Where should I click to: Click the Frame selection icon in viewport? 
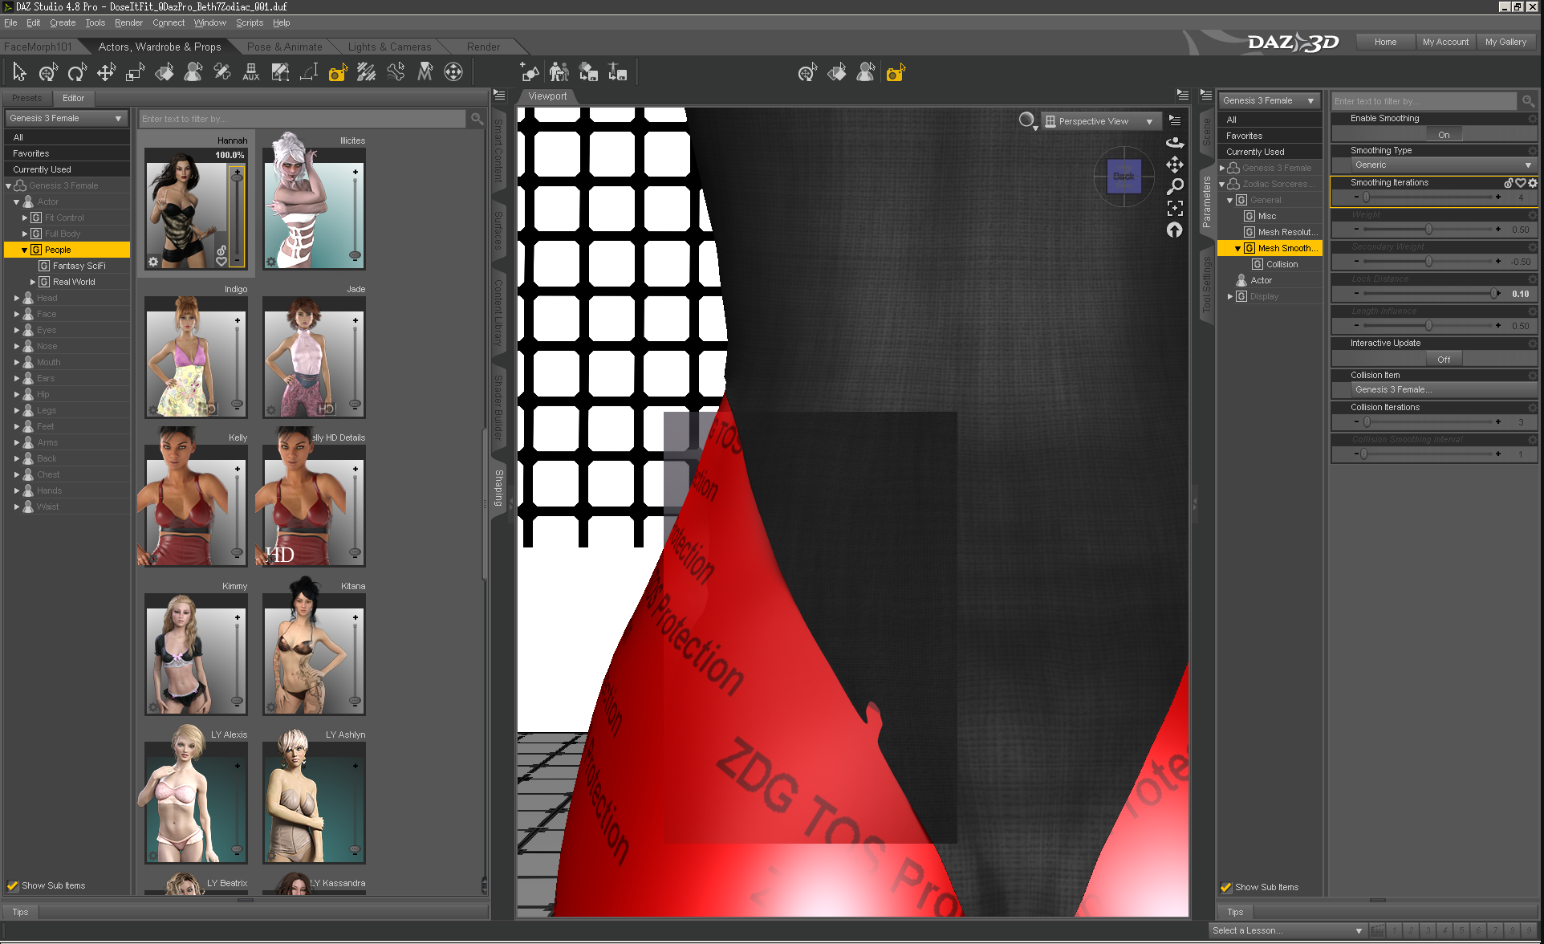tap(1175, 208)
